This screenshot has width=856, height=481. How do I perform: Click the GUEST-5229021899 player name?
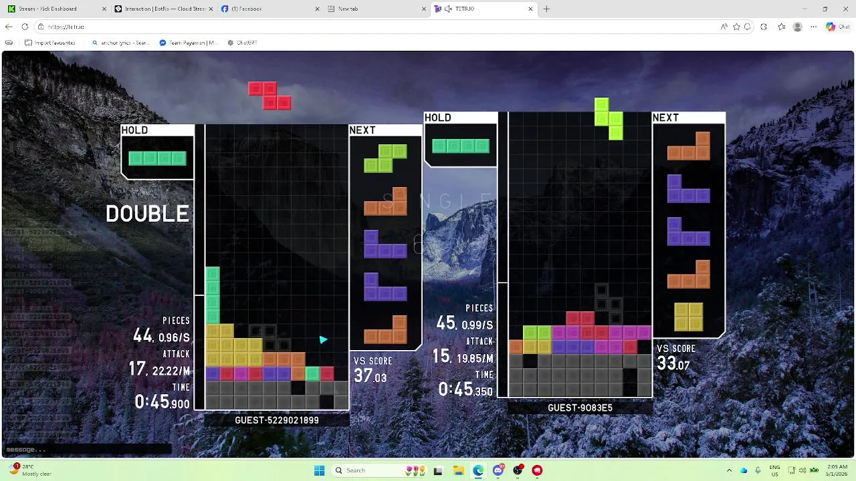tap(277, 420)
